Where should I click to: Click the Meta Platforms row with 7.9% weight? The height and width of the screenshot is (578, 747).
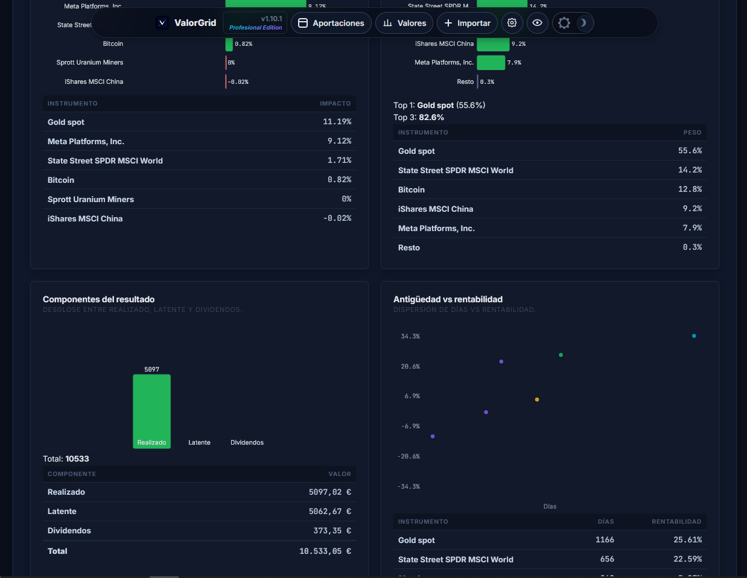point(550,228)
